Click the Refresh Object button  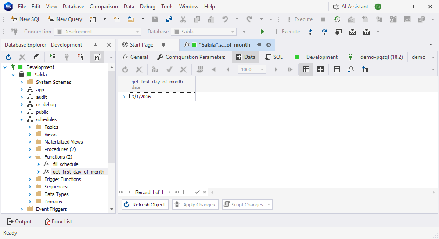point(145,205)
